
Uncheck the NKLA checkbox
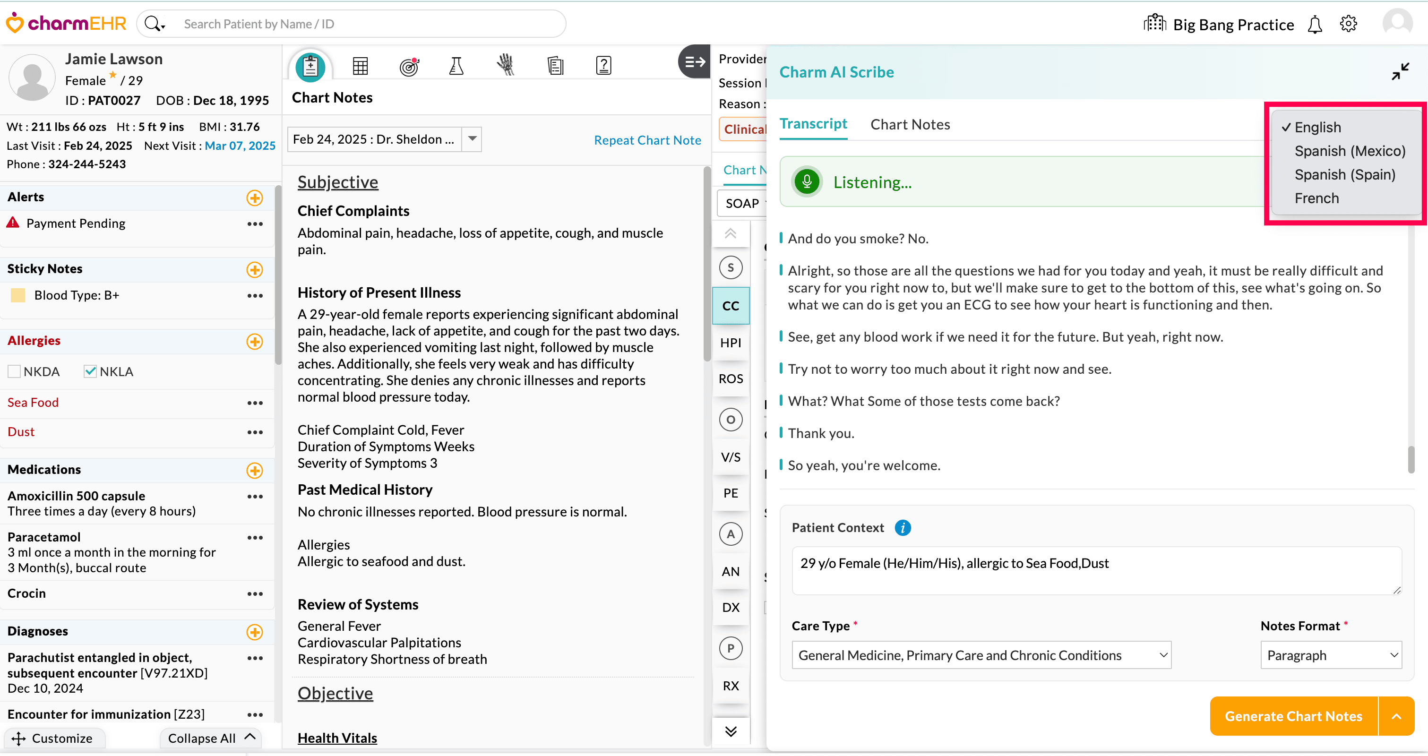[x=90, y=371]
